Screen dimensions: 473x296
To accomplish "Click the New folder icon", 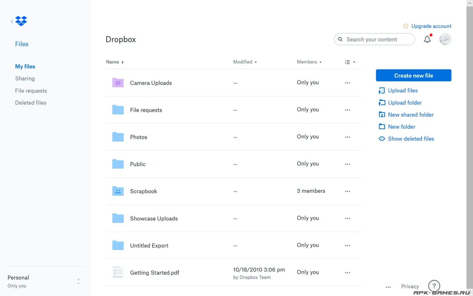I will (382, 126).
